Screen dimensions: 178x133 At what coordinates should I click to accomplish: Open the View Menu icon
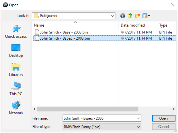[146, 16]
